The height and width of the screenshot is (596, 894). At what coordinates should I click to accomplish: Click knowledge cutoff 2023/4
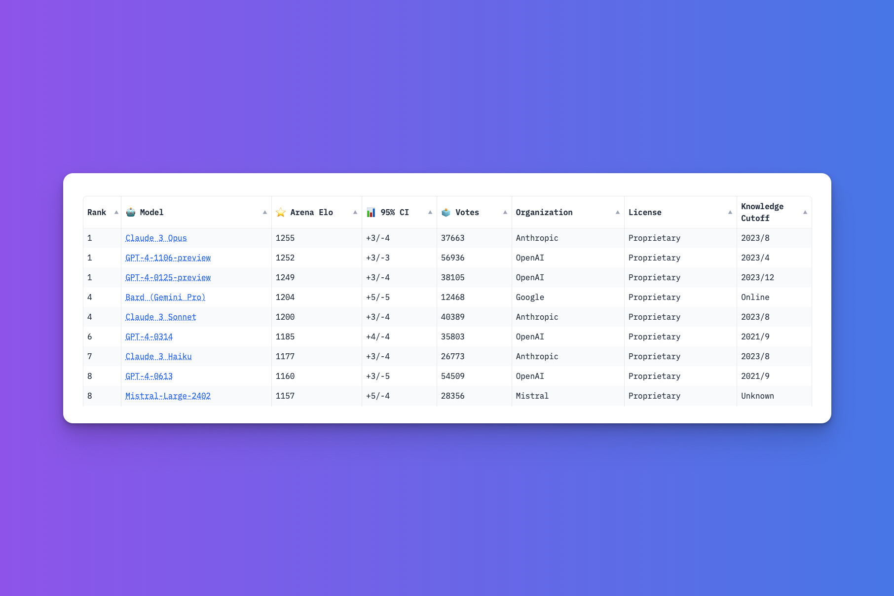pyautogui.click(x=755, y=258)
